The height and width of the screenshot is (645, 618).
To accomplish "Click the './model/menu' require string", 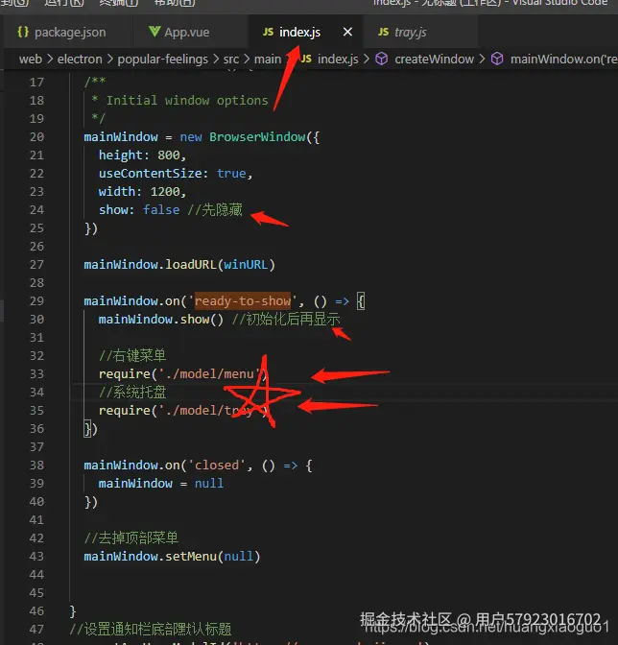I will pos(210,374).
